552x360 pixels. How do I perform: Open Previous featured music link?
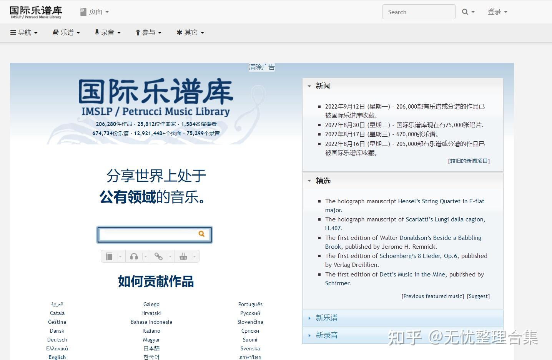[x=433, y=296]
